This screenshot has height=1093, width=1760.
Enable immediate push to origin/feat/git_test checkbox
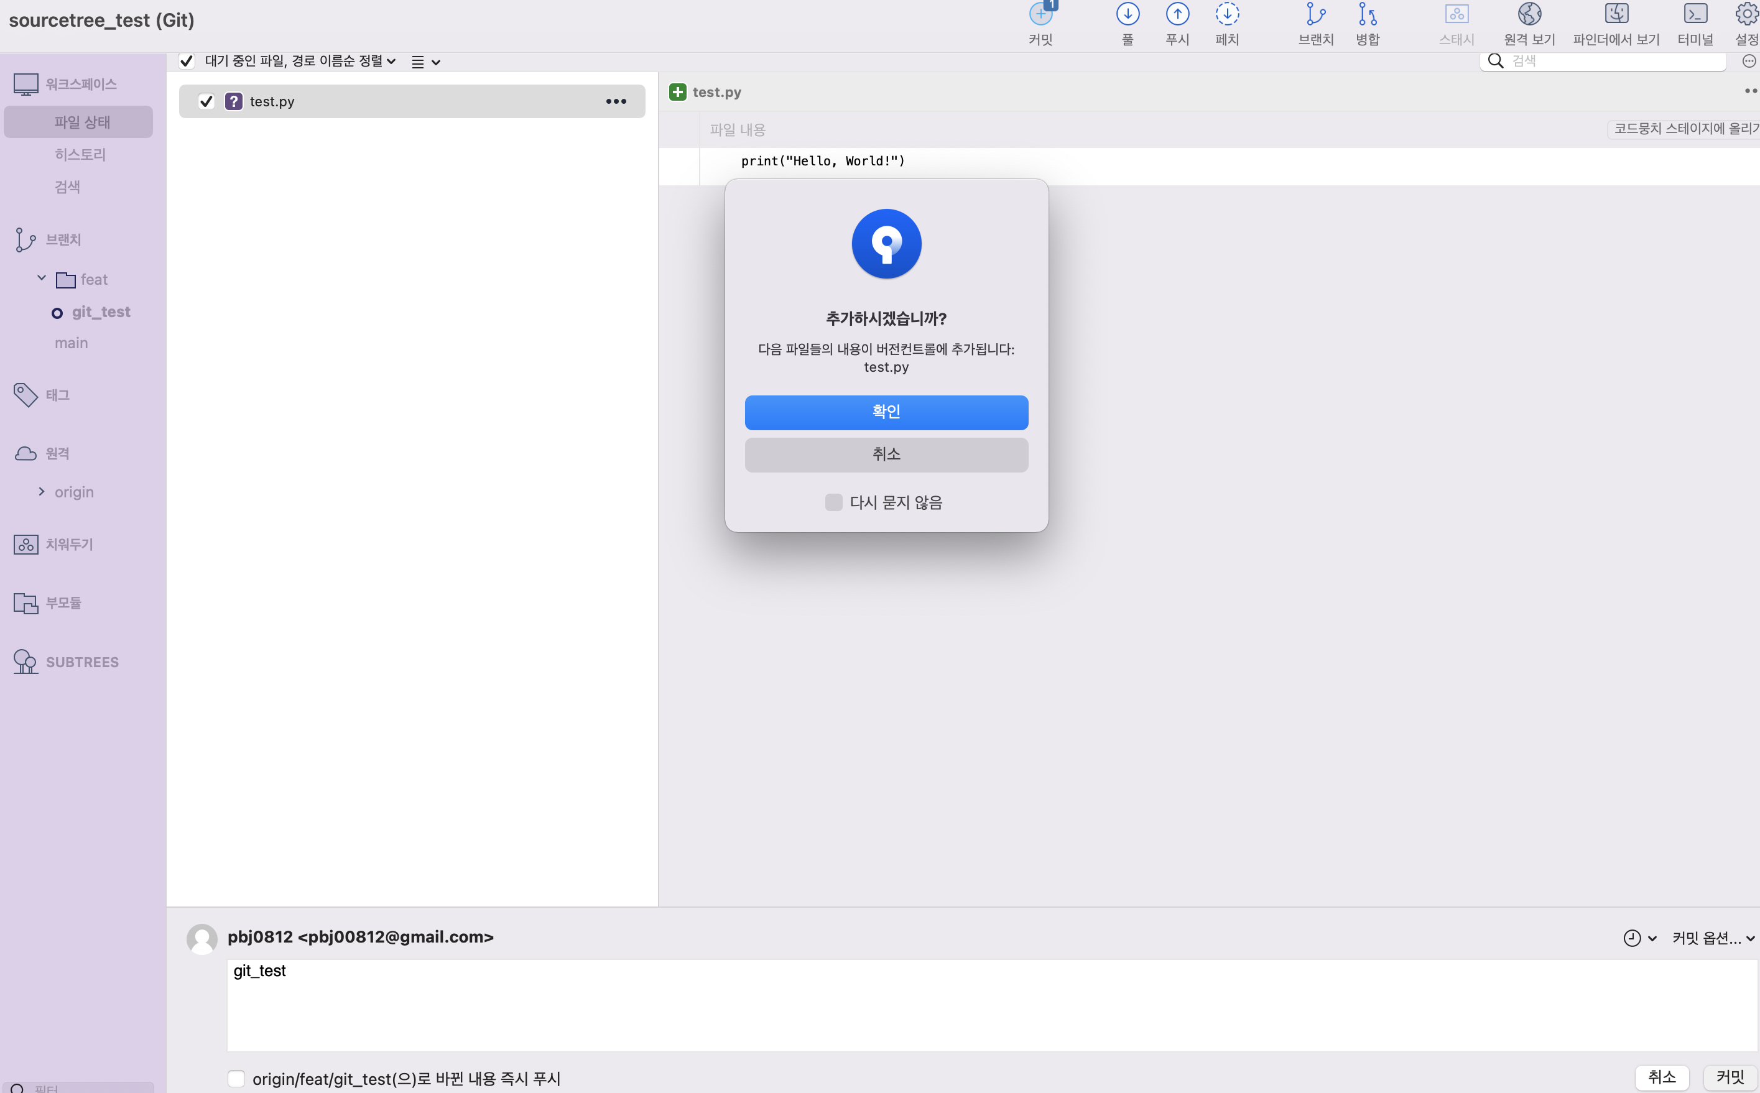point(236,1079)
